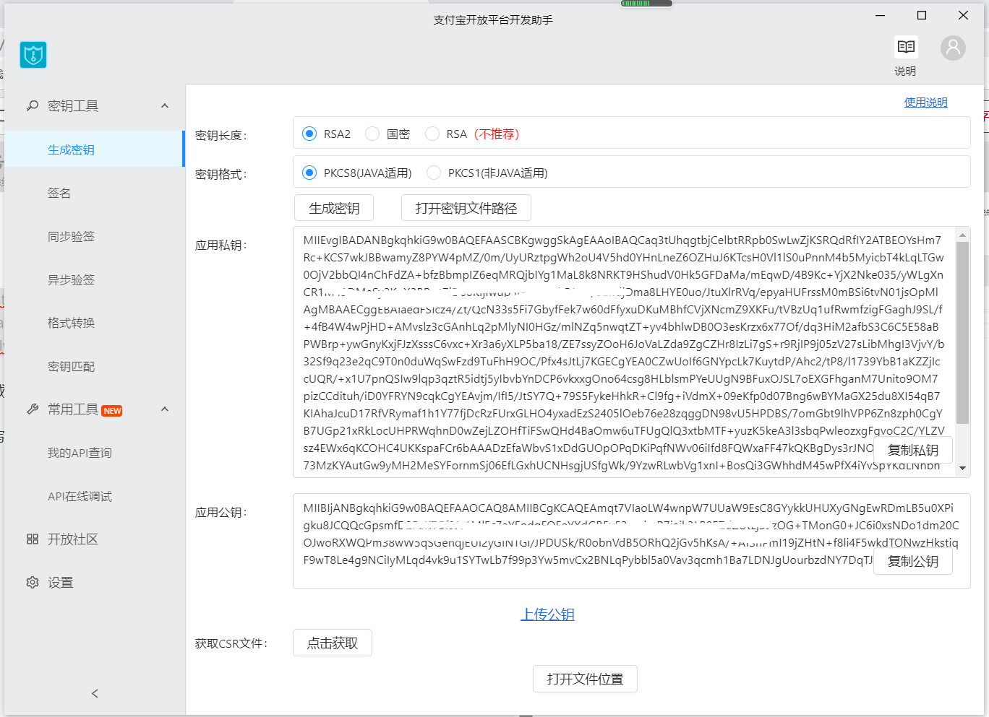Open the 开放社区 menu entry
This screenshot has height=717, width=989.
coord(95,539)
